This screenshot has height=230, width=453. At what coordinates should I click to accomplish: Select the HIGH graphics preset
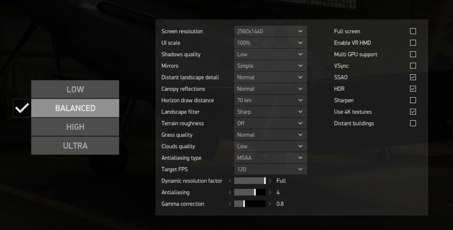pyautogui.click(x=75, y=127)
